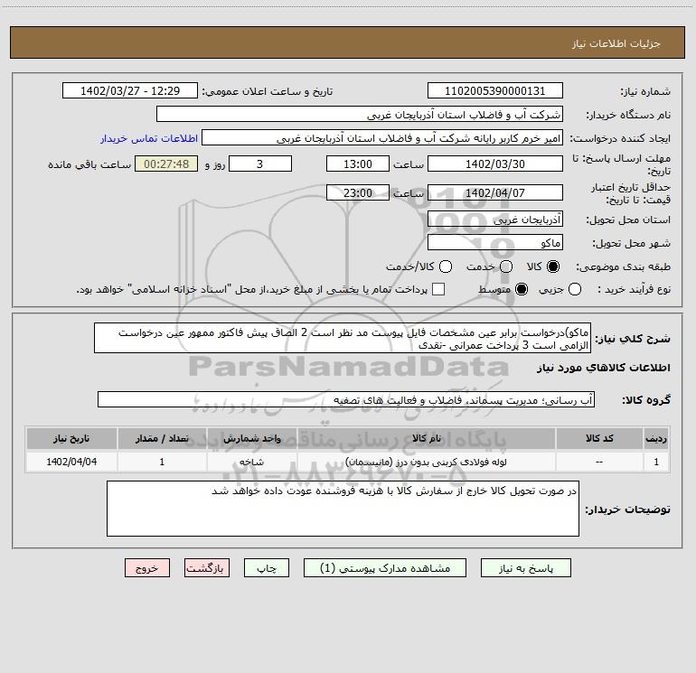Open 'مشاهده مدارک پیوستی (1)' attachments
The image size is (696, 673).
coord(385,568)
